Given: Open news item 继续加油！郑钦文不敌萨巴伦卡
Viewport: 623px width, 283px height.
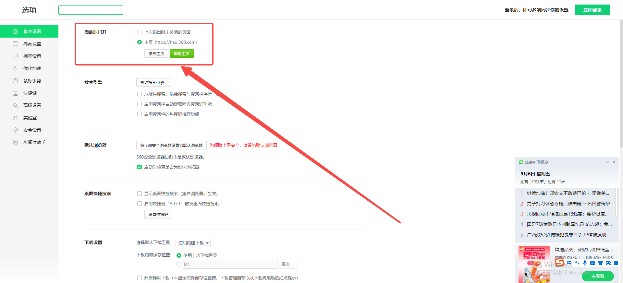Looking at the screenshot, I should pyautogui.click(x=568, y=193).
